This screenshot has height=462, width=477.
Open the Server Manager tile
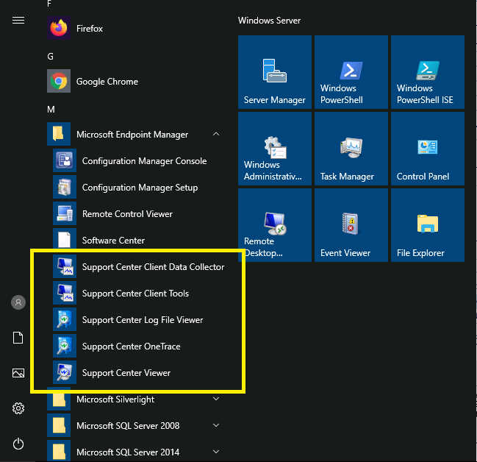click(x=275, y=72)
